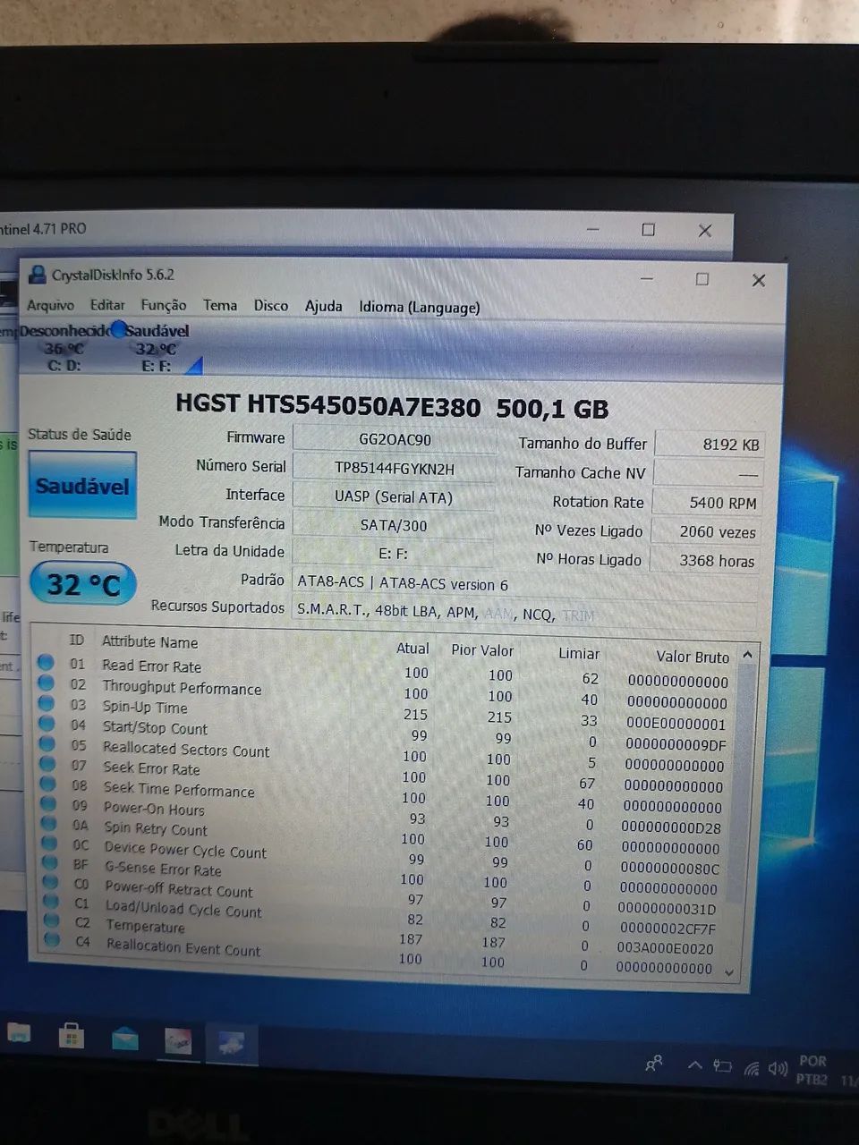Click the power-on count field 2060 vezes
859x1145 pixels.
(x=706, y=531)
